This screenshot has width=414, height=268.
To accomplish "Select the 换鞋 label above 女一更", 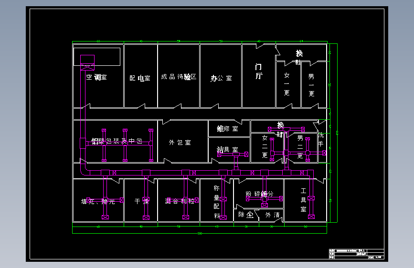I will point(298,57).
